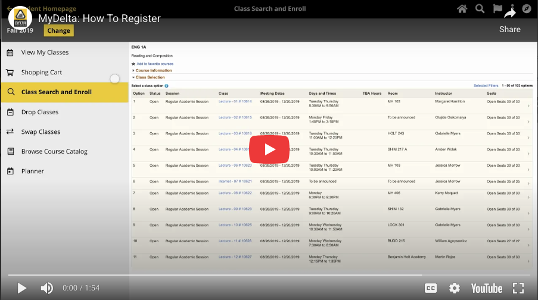Expand the Course Information section
The height and width of the screenshot is (300, 538).
[153, 70]
